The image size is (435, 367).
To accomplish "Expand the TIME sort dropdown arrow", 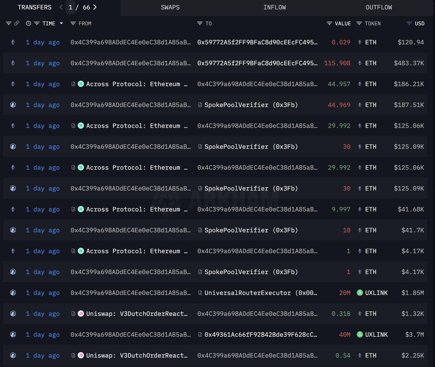I will pyautogui.click(x=61, y=23).
